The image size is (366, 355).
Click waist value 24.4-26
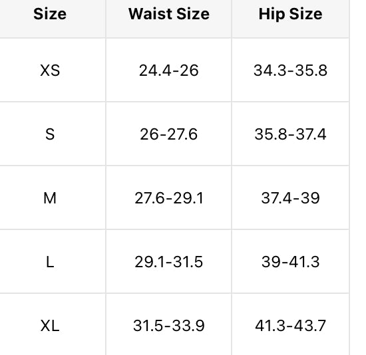pyautogui.click(x=169, y=70)
